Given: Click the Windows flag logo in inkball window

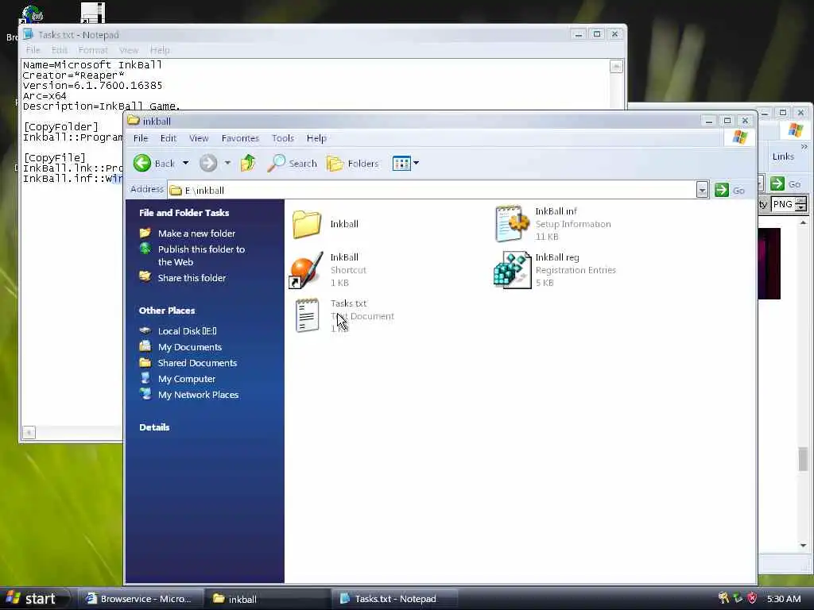Looking at the screenshot, I should tap(740, 137).
